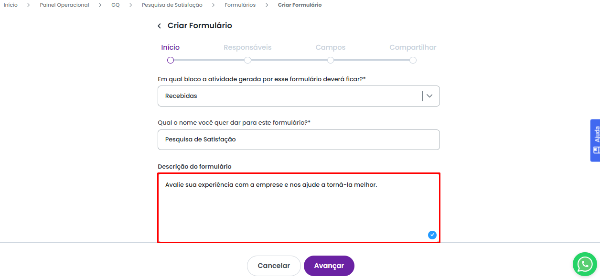Click the Compartilhar step circle marker
This screenshot has width=600, height=279.
coord(413,60)
